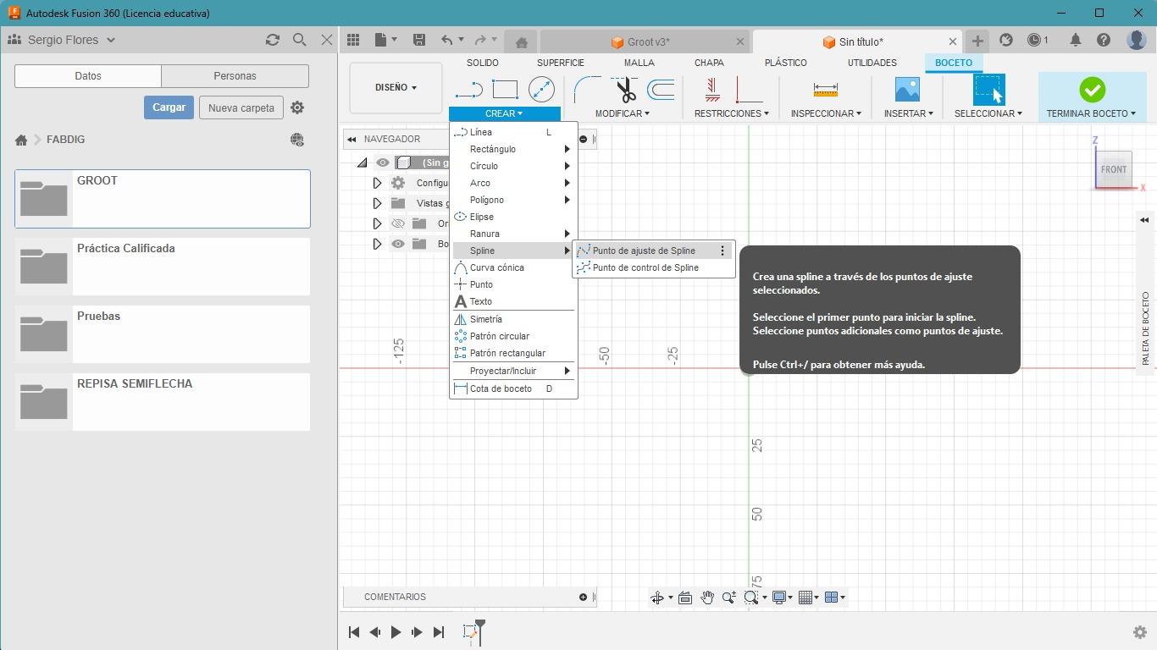Add a comment with the plus in COMENTARIOS
1157x650 pixels.
[583, 597]
